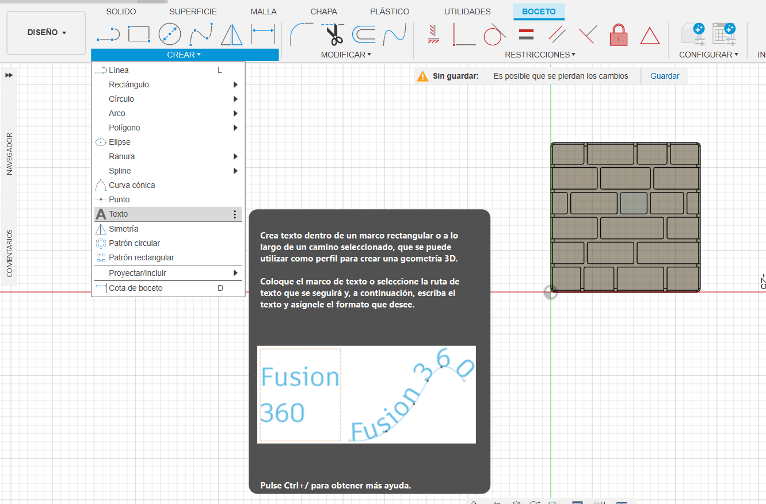Screen dimensions: 766x504
Task: Expand the navigator panel double-arrow
Action: (9, 75)
